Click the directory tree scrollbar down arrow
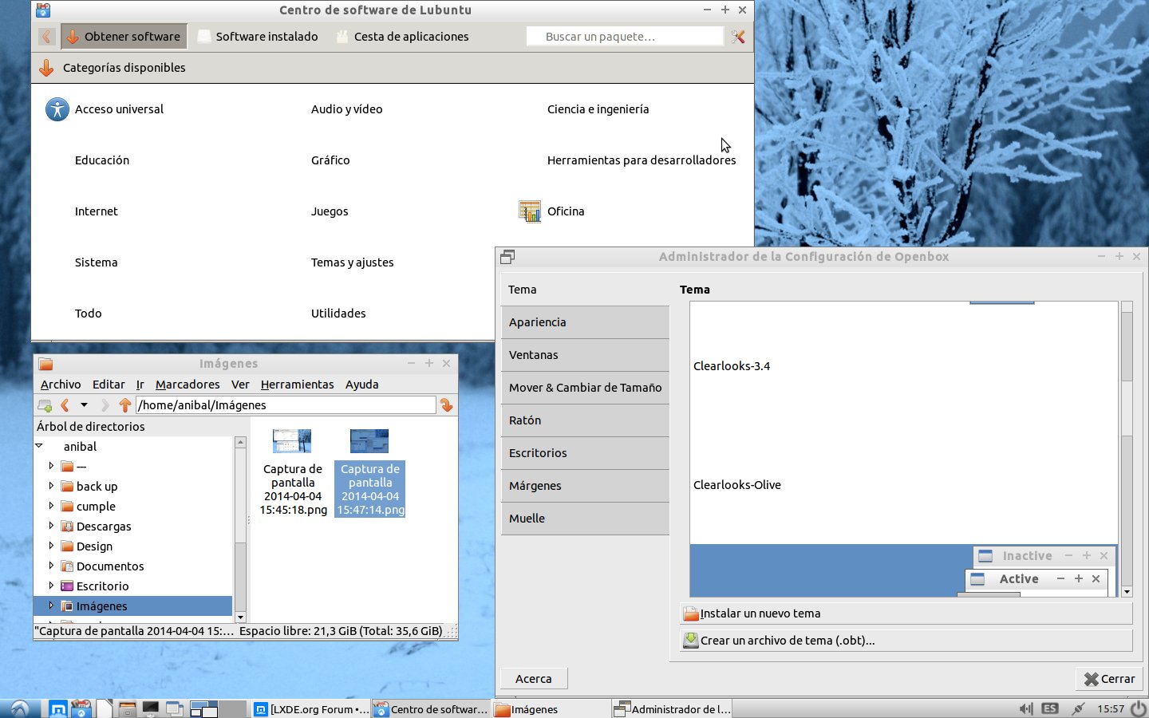The height and width of the screenshot is (718, 1149). click(240, 617)
